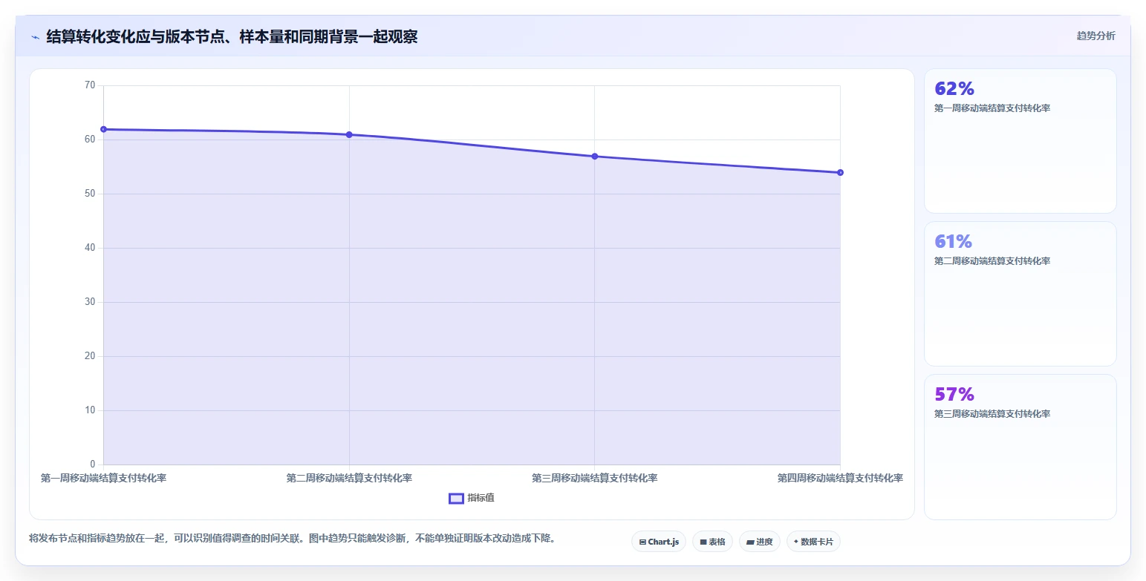Select the 数据卡片 tag
The image size is (1146, 581).
(813, 542)
